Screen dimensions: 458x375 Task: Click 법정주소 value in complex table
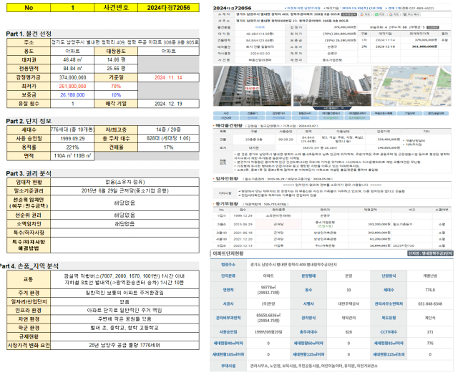(x=293, y=265)
